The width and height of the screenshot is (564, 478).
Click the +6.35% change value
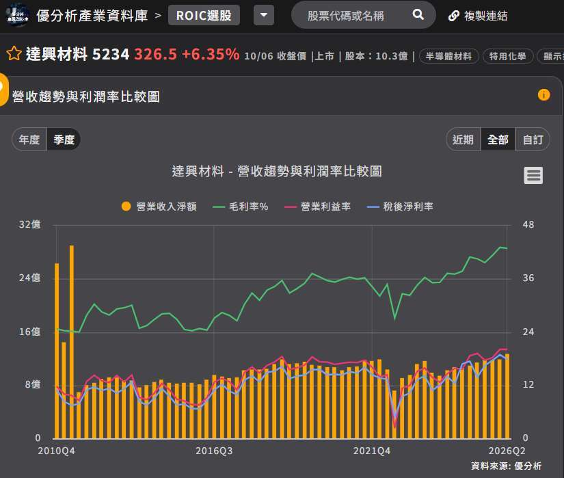point(211,54)
